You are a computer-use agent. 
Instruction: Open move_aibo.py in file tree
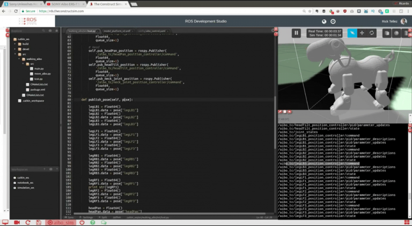42,73
